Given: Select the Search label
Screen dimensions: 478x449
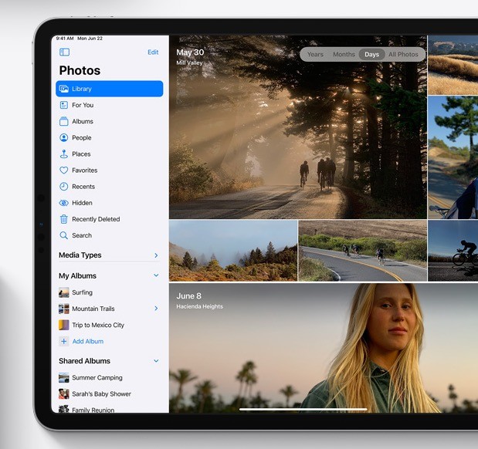Looking at the screenshot, I should pos(82,235).
